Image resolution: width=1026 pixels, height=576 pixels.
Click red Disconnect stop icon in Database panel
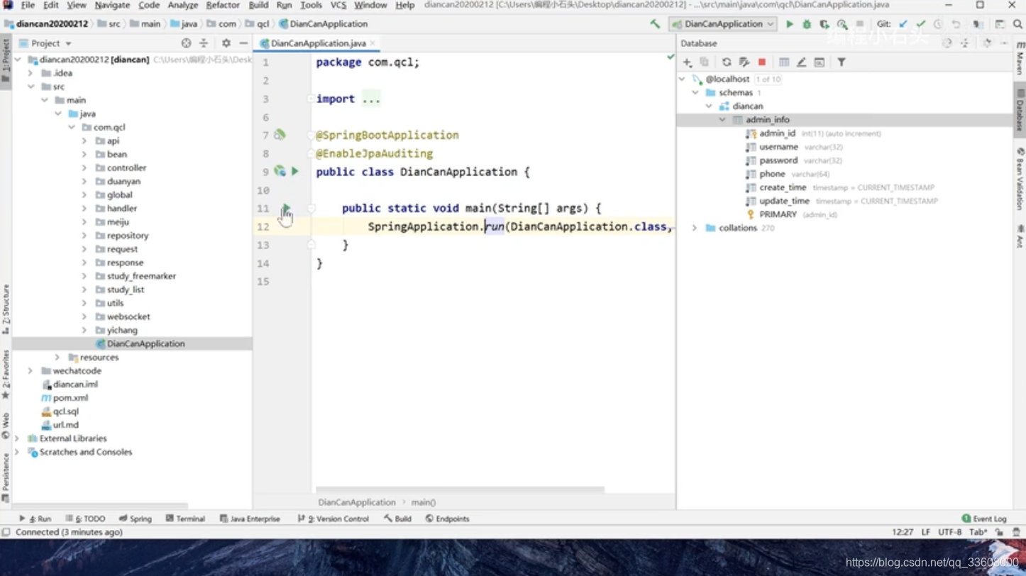point(762,62)
